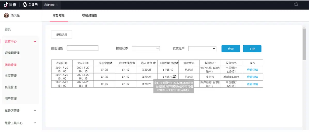Open the 提现状态 dropdown
Screen dimensions: 310x133
[146, 48]
